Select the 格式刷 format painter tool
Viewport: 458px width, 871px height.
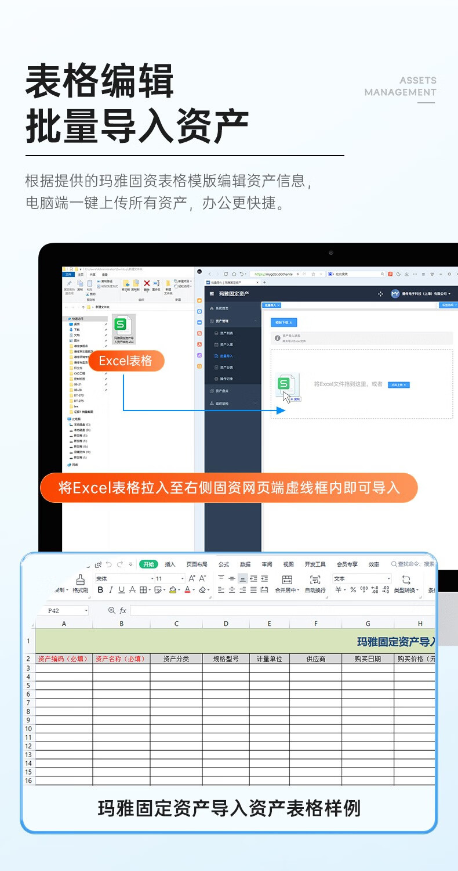(x=80, y=584)
